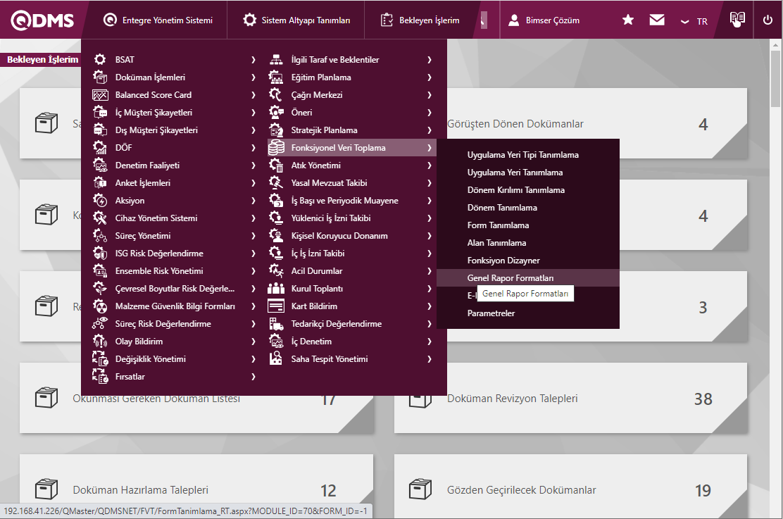Open the messages envelope icon
The height and width of the screenshot is (519, 783).
657,20
